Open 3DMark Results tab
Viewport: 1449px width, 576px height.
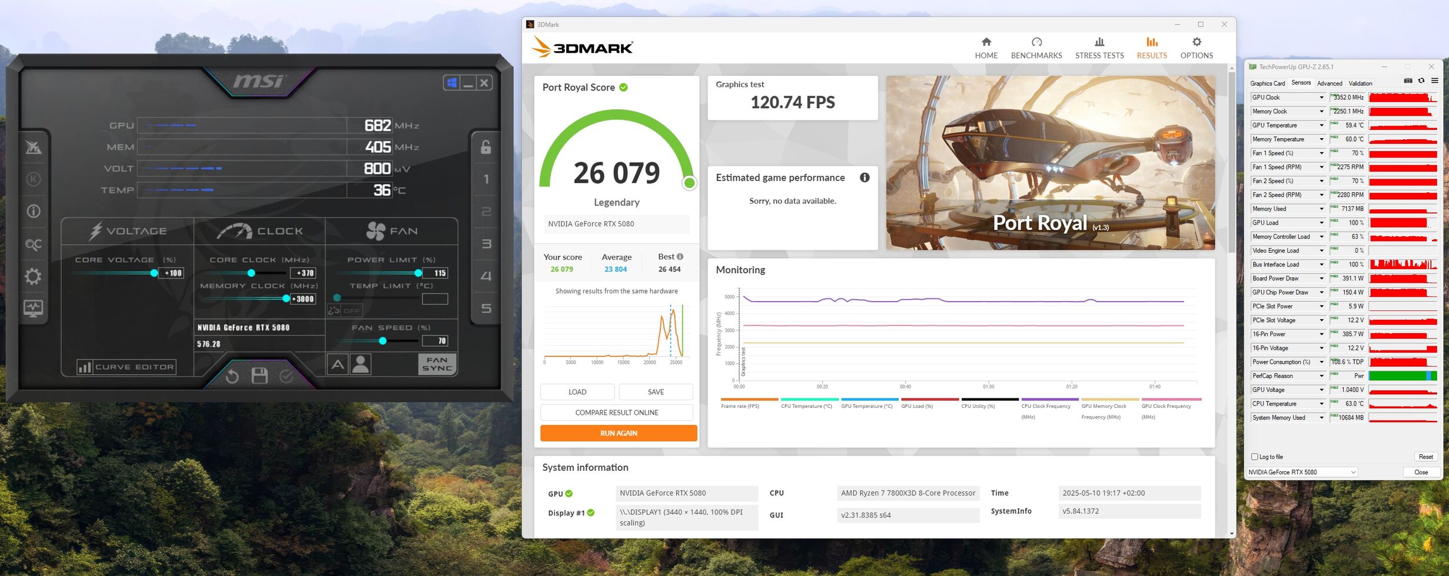click(1152, 48)
